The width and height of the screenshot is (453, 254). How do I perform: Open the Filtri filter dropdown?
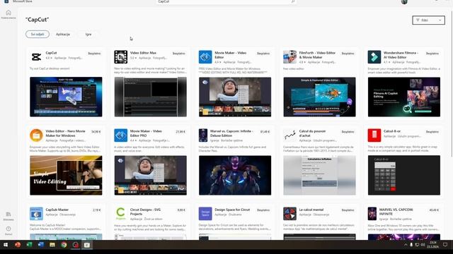[x=428, y=20]
